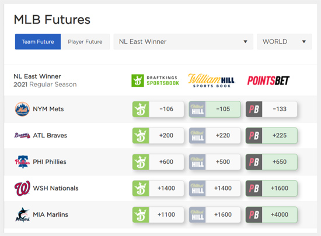This screenshot has width=321, height=236.
Task: Select Braves +225 PointsBet odds
Action: (280, 135)
